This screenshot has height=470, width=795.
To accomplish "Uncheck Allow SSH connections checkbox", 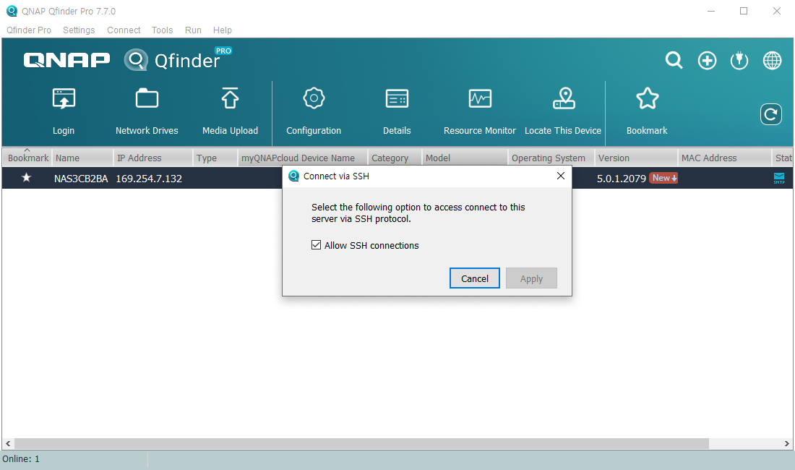I will click(x=316, y=245).
